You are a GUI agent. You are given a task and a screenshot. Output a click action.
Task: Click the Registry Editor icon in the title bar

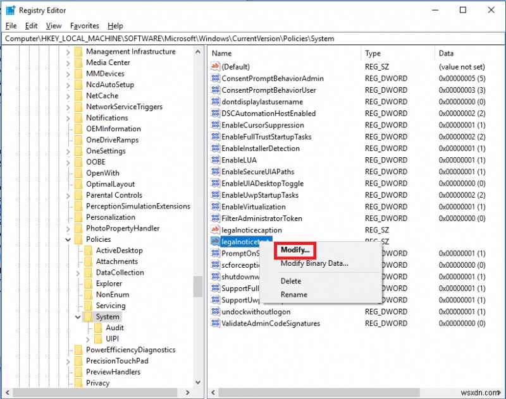(10, 10)
